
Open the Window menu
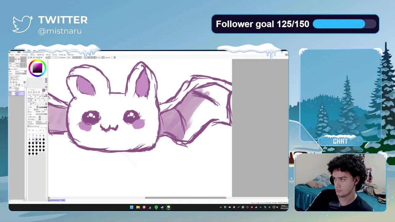pyautogui.click(x=62, y=55)
